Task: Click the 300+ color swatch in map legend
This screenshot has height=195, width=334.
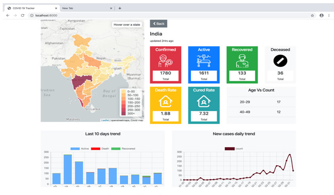Action: [123, 114]
